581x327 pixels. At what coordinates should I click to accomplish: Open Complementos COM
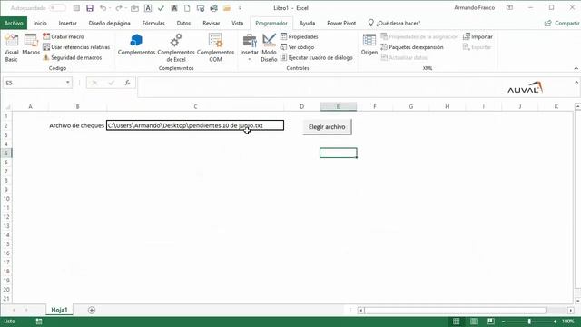[x=215, y=48]
